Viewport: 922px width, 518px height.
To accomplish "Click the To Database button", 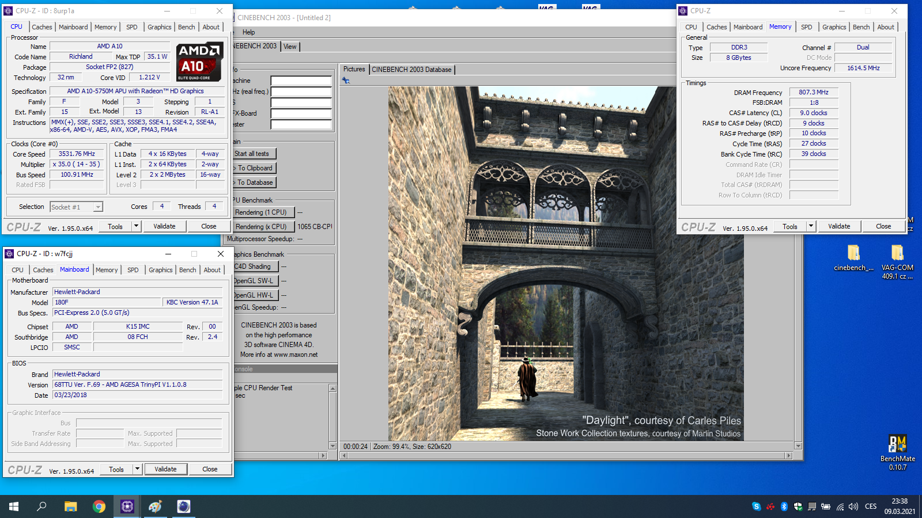I will (254, 182).
